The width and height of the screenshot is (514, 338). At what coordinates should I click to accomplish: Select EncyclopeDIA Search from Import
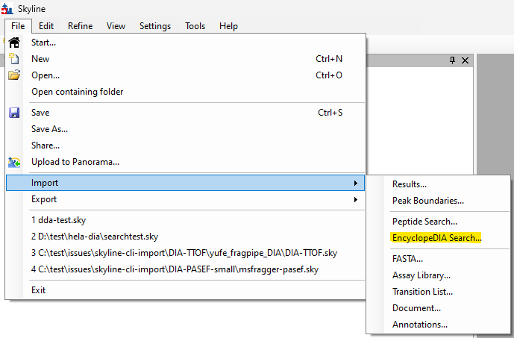tap(437, 238)
